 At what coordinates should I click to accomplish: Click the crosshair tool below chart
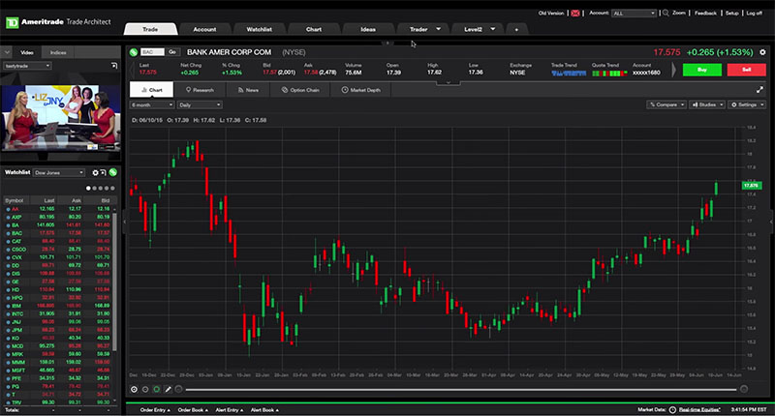click(134, 389)
